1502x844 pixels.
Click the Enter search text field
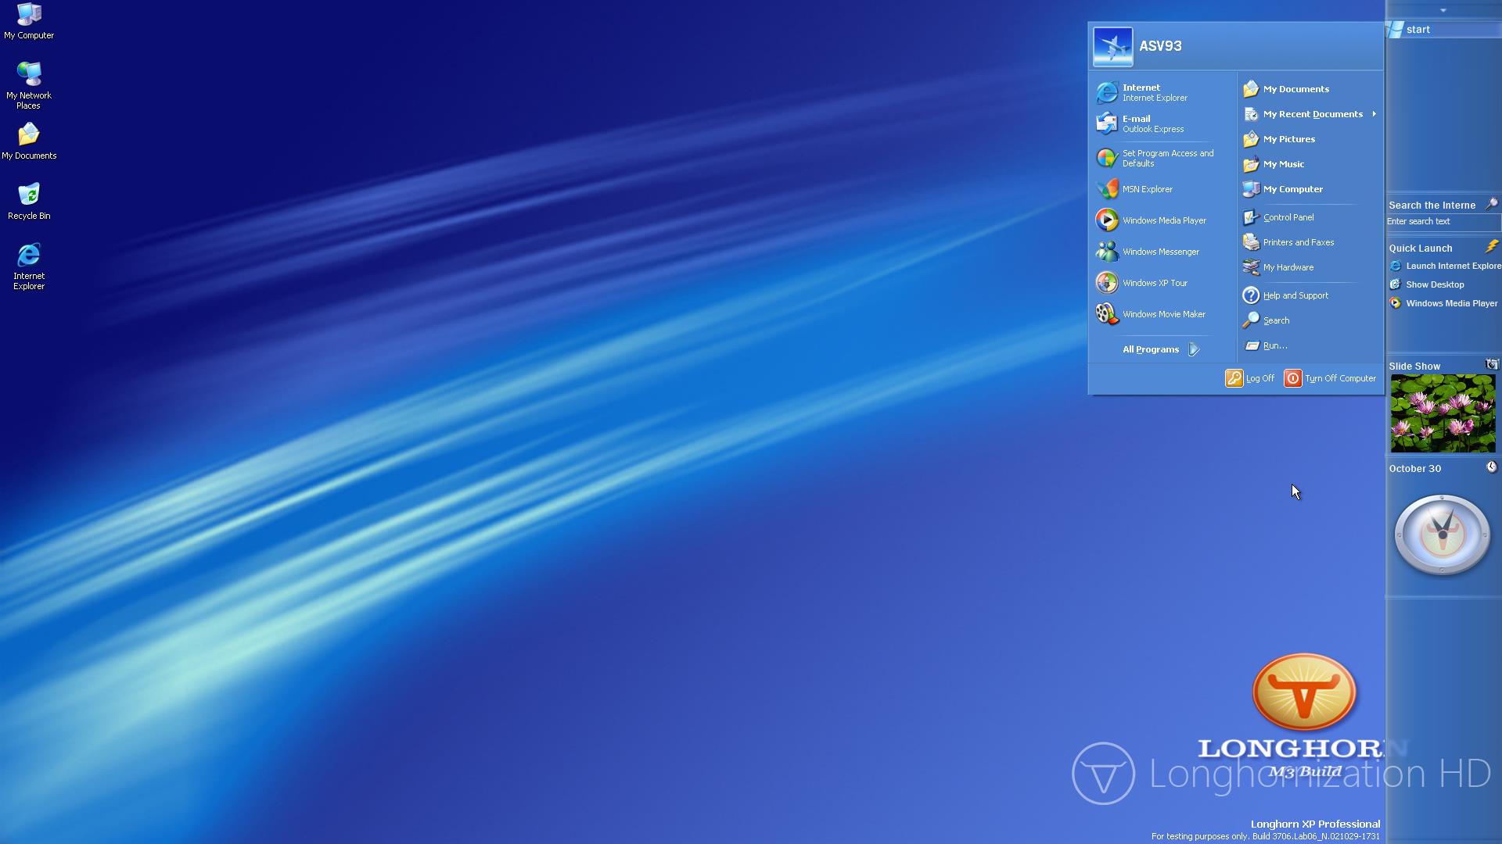[x=1441, y=222]
